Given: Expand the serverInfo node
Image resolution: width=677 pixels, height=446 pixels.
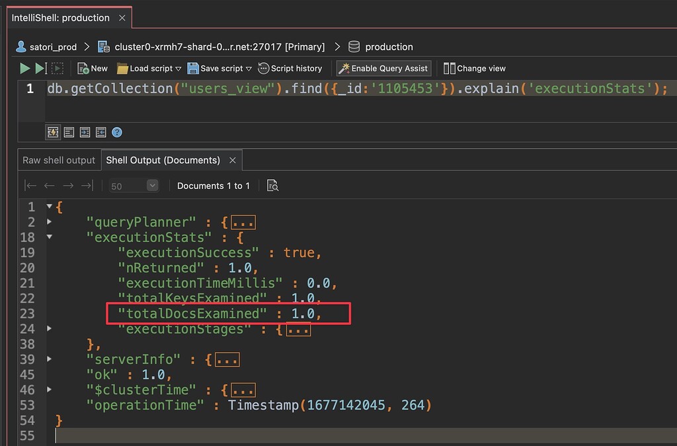Looking at the screenshot, I should (49, 359).
